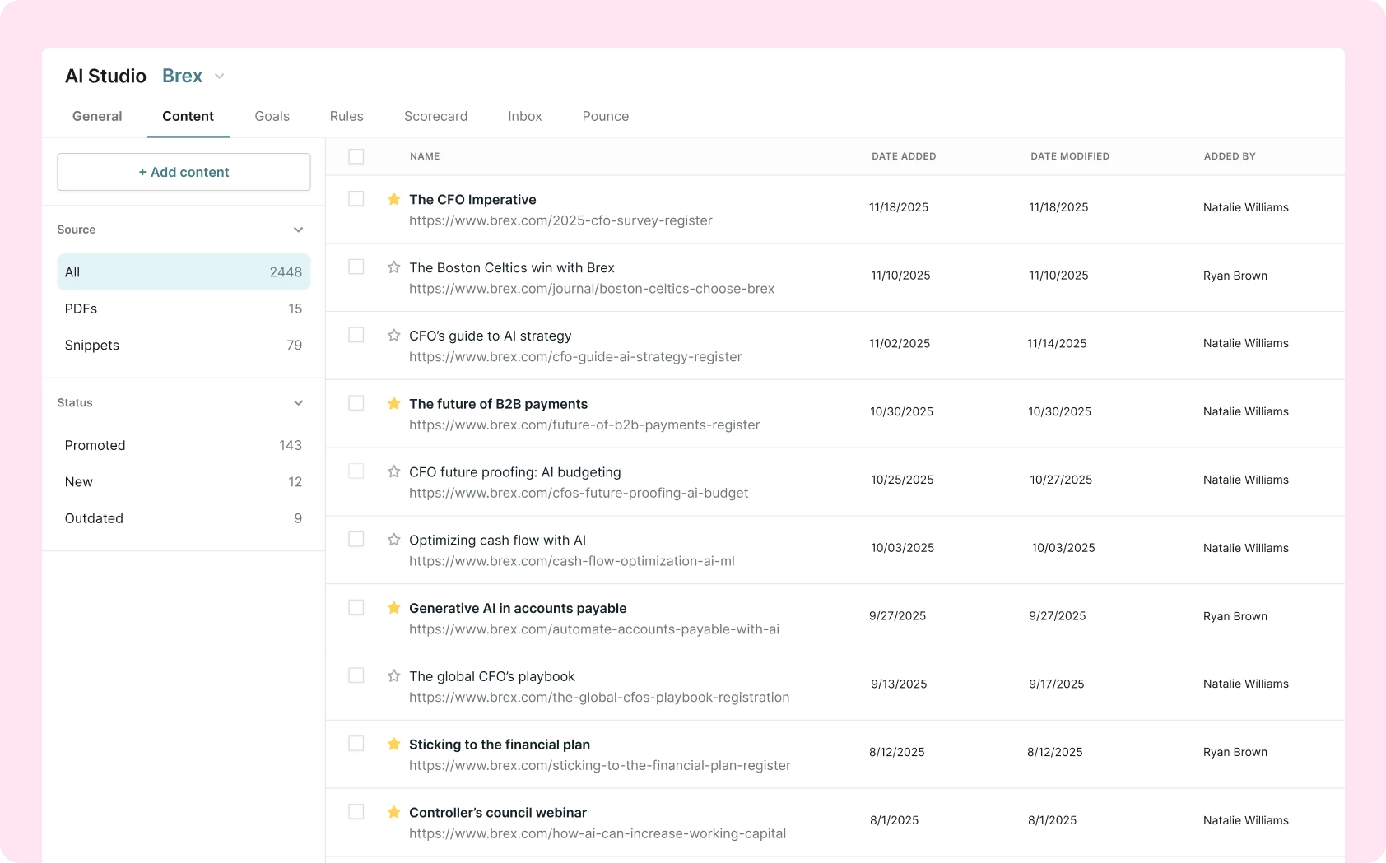Tick the select-all checkbox in header
The image size is (1386, 863).
(x=356, y=156)
